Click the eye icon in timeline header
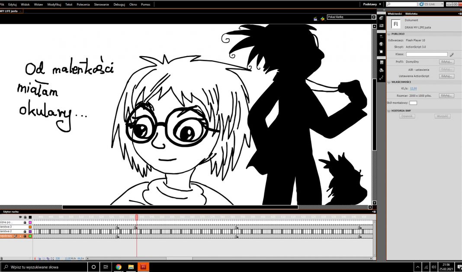Viewport: 462px width, 272px height. (20, 217)
